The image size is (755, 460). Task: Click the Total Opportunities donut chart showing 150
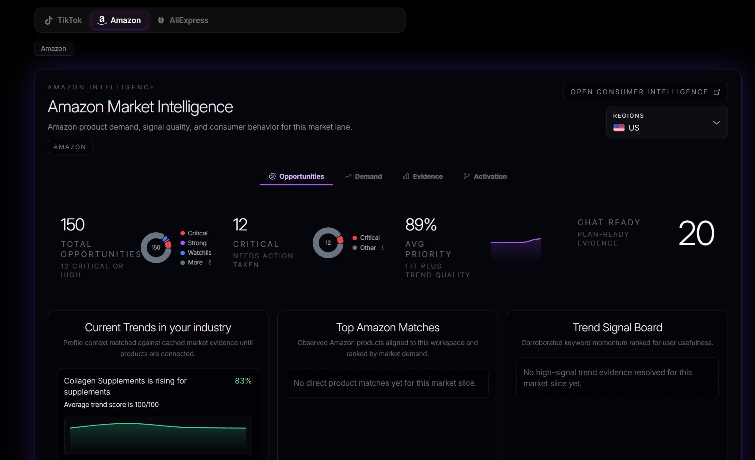(156, 248)
